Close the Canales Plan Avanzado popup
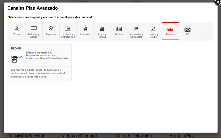 coord(218,2)
